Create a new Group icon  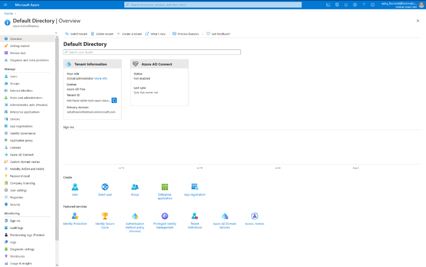pyautogui.click(x=135, y=187)
